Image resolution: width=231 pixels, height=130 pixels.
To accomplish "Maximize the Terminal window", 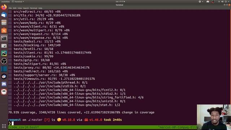I will 227,5.
